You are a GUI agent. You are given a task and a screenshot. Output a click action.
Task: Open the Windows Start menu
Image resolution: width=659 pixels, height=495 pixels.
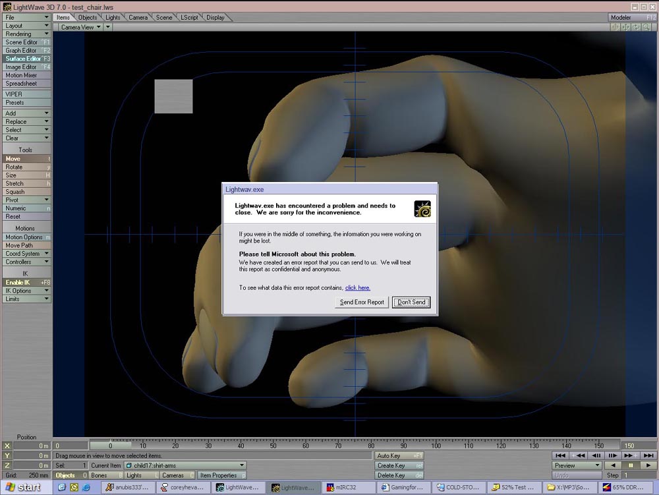coord(26,488)
